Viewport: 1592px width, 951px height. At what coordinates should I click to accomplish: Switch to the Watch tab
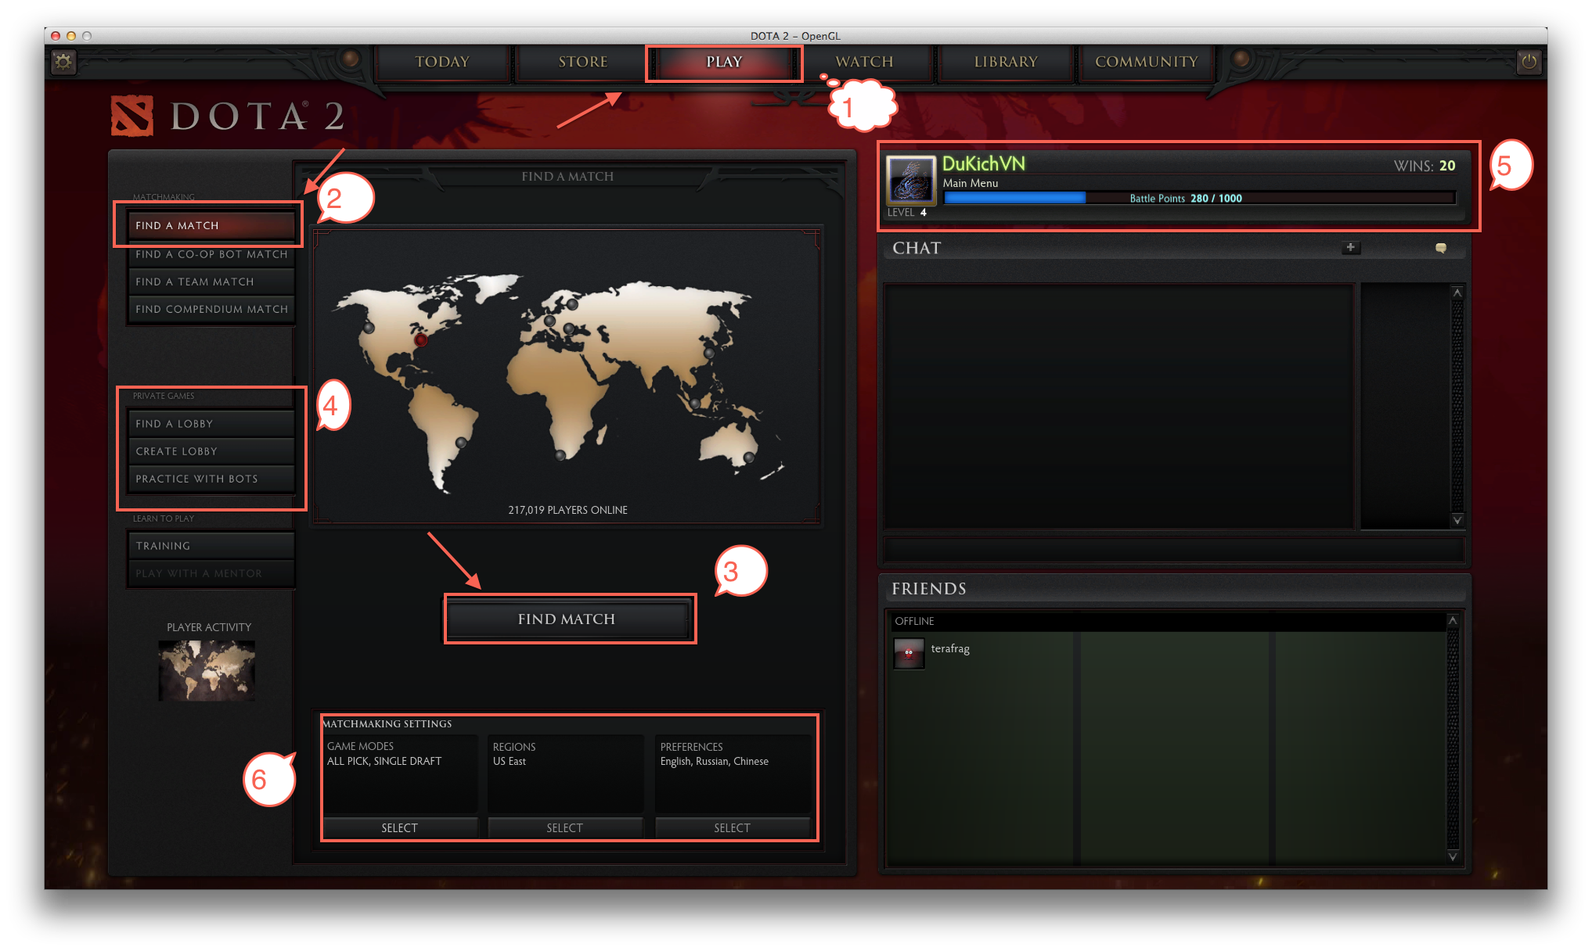pyautogui.click(x=864, y=62)
